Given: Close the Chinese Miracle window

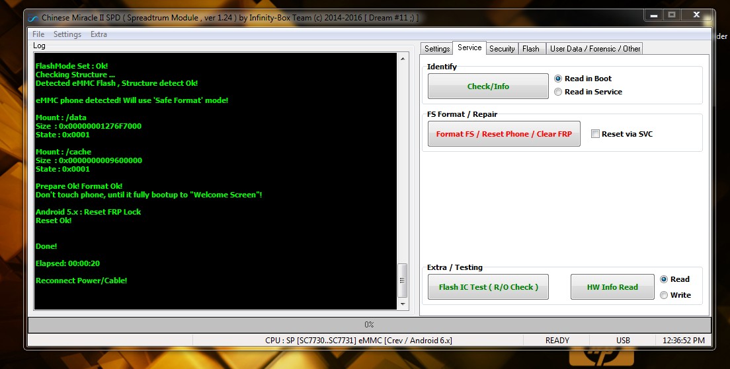Looking at the screenshot, I should [696, 15].
